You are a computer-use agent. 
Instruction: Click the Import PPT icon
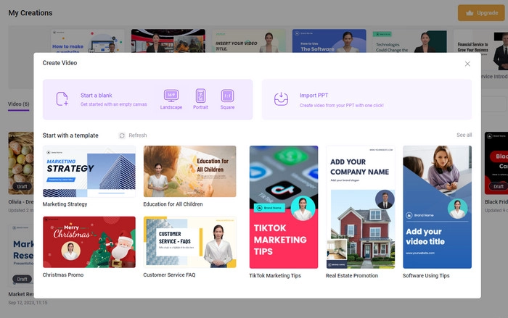click(x=281, y=99)
